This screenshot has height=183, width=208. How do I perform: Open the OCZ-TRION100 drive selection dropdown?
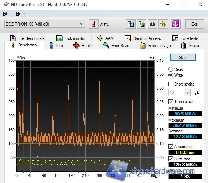tap(45, 24)
